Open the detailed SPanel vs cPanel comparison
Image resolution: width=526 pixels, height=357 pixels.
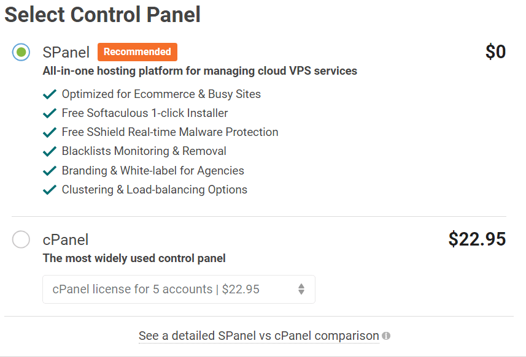259,336
